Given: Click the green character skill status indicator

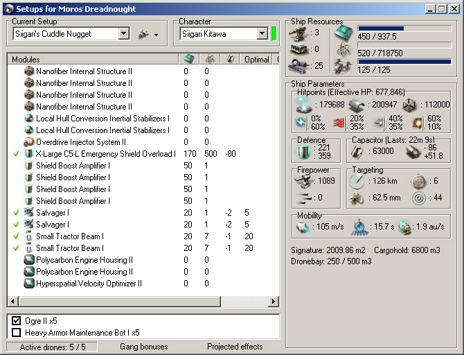Looking at the screenshot, I should (274, 34).
